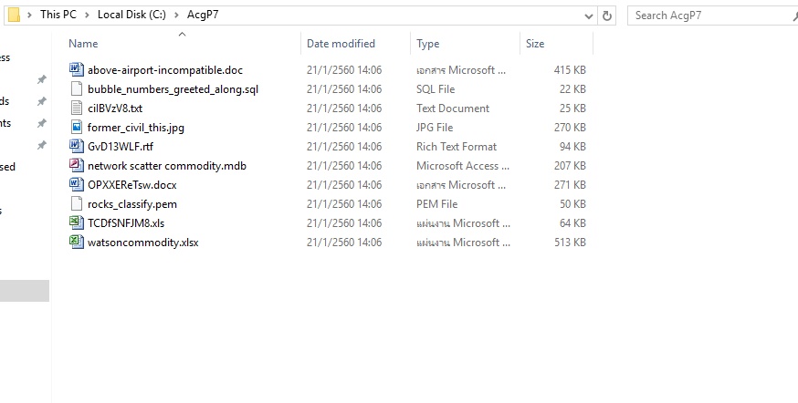Click the text document icon of cilBVzV8.txt

(x=77, y=108)
